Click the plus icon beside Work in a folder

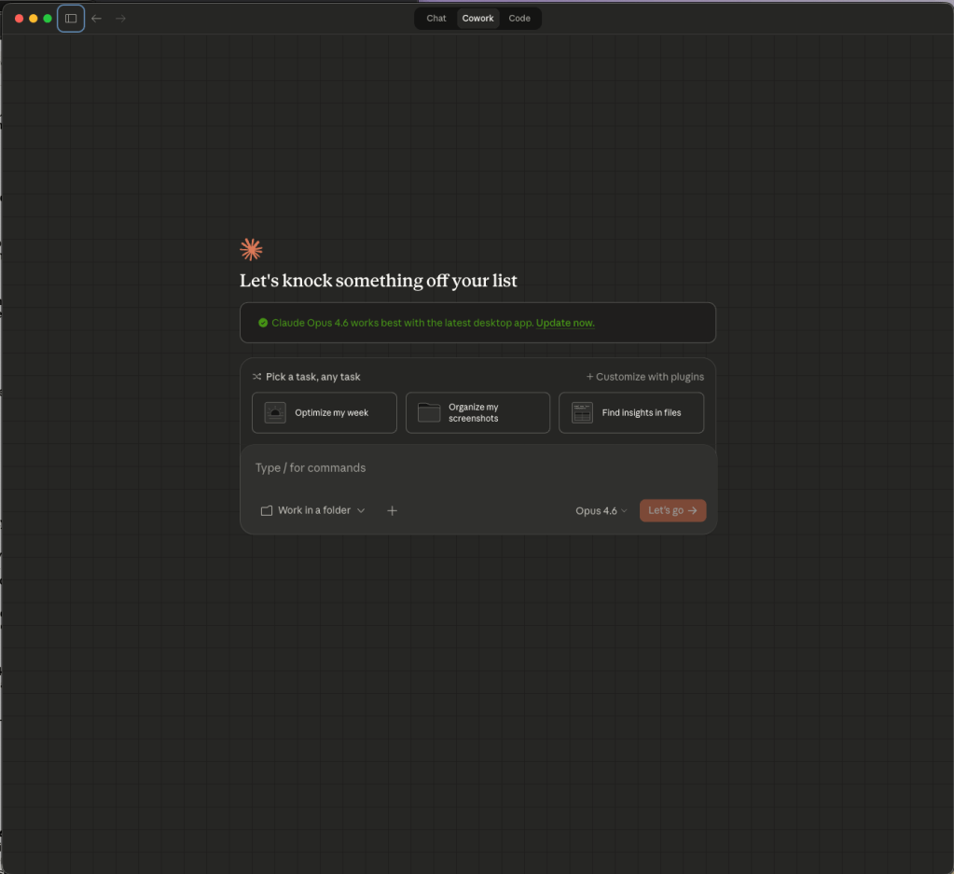392,510
